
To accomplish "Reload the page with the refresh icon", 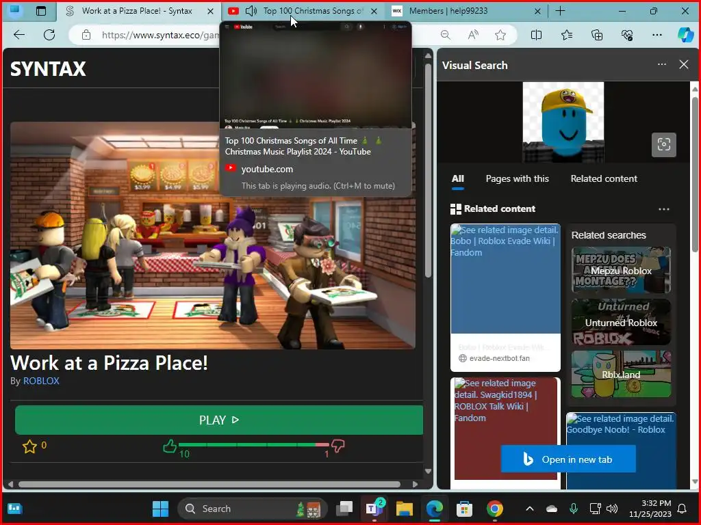I will (x=49, y=35).
